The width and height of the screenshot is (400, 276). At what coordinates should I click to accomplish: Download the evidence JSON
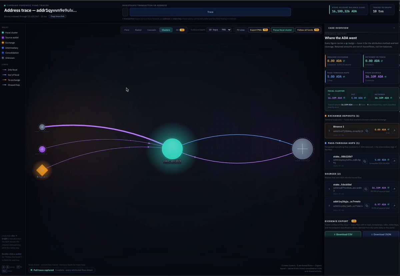tap(381, 234)
